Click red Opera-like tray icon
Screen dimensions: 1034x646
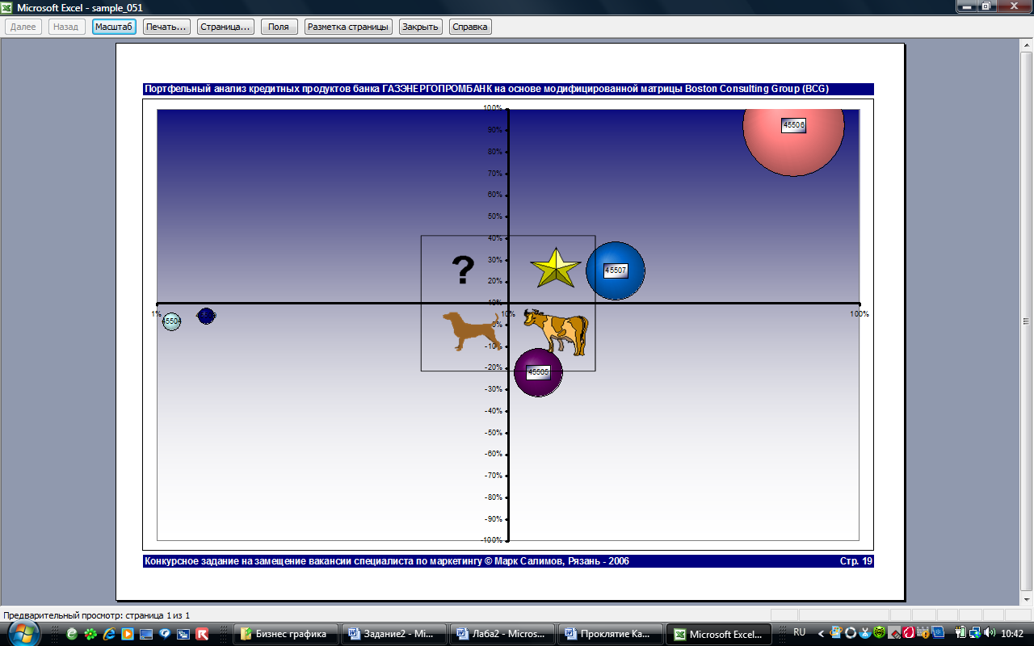click(909, 632)
